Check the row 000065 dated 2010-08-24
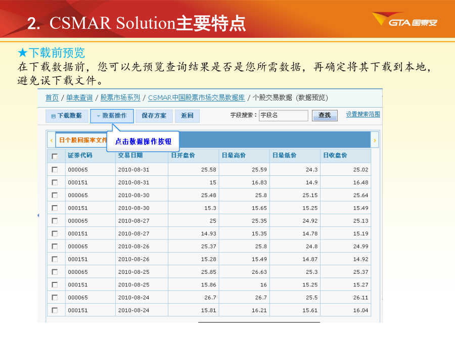The width and height of the screenshot is (455, 341). pyautogui.click(x=55, y=297)
